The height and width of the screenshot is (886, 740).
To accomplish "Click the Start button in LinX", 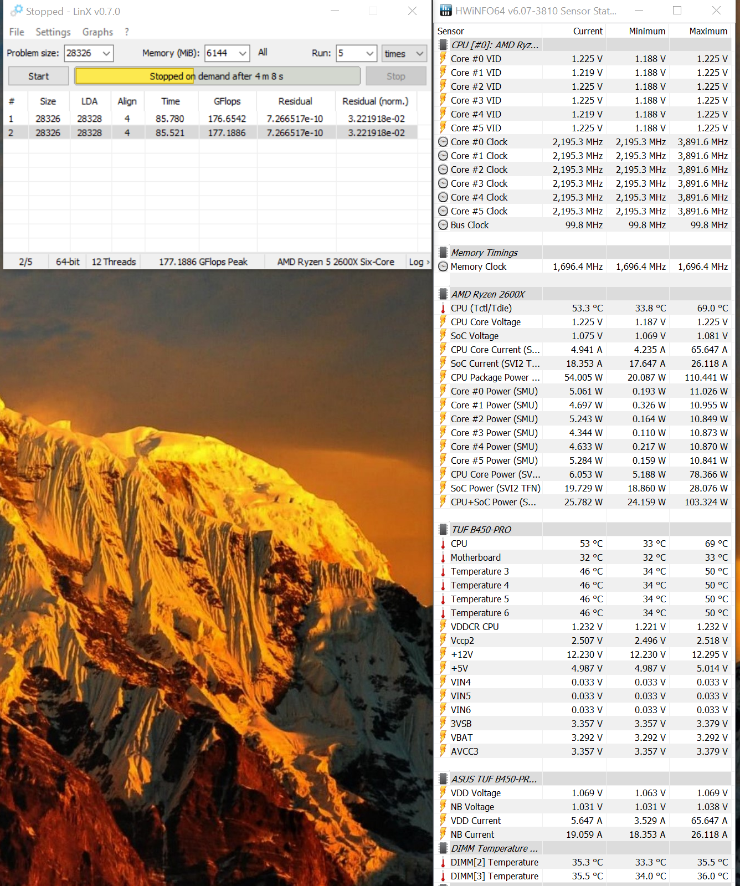I will (x=39, y=76).
